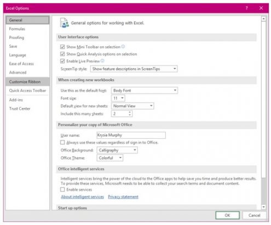Open the Privacy statement link
This screenshot has width=271, height=225.
(123, 197)
